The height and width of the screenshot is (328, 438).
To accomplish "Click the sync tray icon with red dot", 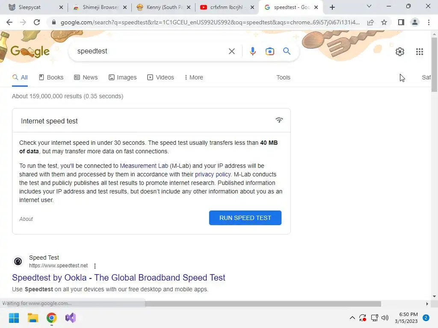I will coord(363,318).
